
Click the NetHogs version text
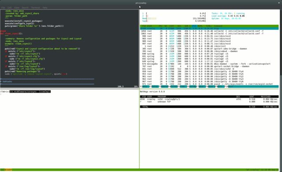[152, 92]
